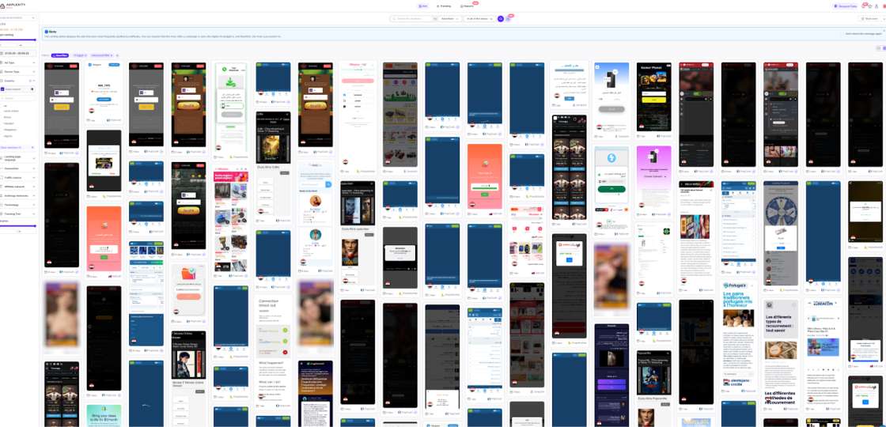Image resolution: width=886 pixels, height=427 pixels.
Task: Click the purple New Filter chip
Action: (60, 55)
